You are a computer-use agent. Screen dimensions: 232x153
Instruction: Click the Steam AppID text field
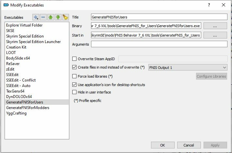click(173, 59)
